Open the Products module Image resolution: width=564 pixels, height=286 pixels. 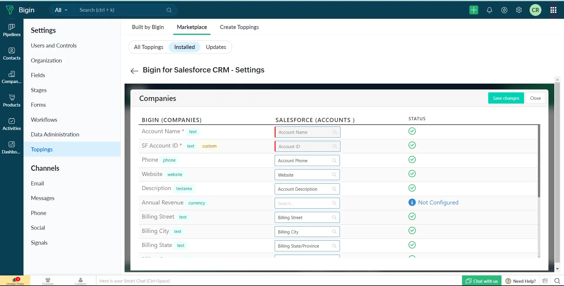(x=11, y=101)
